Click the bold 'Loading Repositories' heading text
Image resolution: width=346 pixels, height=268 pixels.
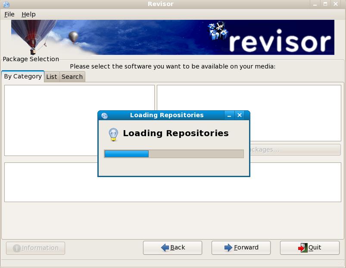[x=176, y=133]
